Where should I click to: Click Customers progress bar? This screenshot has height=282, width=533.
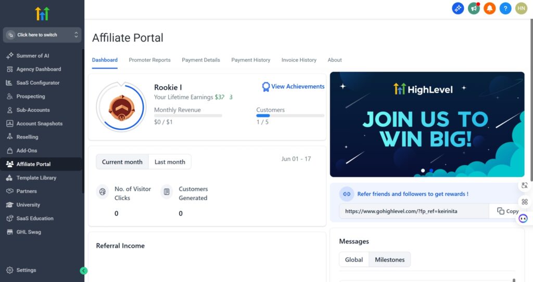(x=290, y=116)
